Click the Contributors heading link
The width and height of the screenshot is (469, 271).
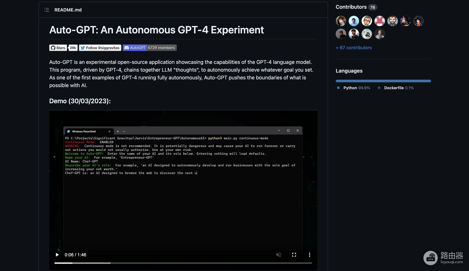tap(351, 7)
